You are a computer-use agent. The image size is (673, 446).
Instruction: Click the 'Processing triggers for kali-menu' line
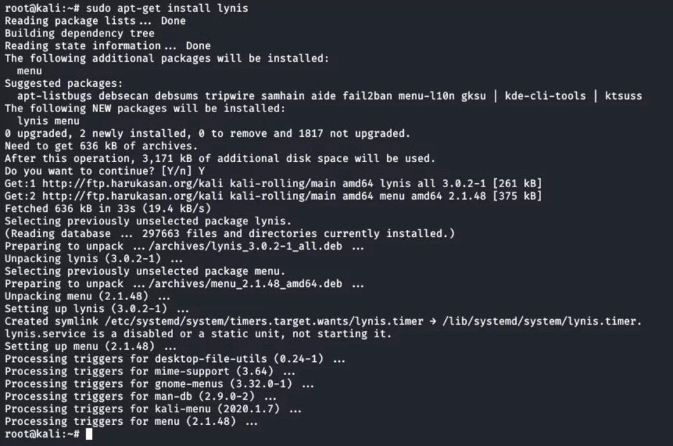pos(153,409)
